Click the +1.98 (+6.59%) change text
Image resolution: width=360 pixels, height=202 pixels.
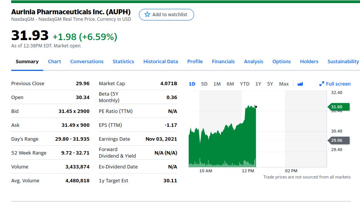pos(85,37)
